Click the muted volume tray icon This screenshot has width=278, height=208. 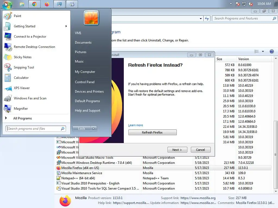tap(251, 4)
